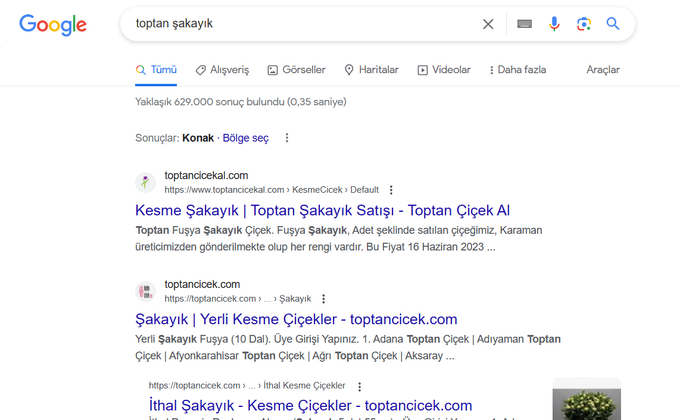Click the toptancicek.com site favicon
Viewport: 680px width, 420px height.
pyautogui.click(x=145, y=292)
